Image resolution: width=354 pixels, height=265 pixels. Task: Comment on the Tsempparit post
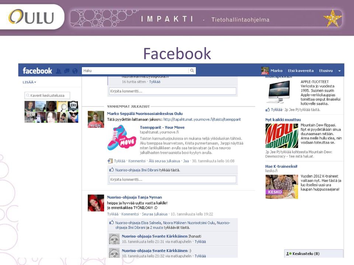[x=137, y=161]
